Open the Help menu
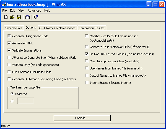Screen dimensions: 166x129 coord(47,10)
